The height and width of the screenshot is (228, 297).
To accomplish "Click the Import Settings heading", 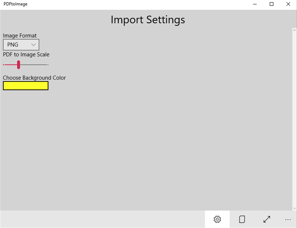I will pos(148,20).
